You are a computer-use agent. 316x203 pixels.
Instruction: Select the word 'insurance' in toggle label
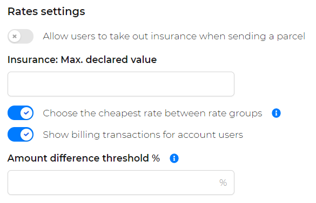[x=173, y=37]
